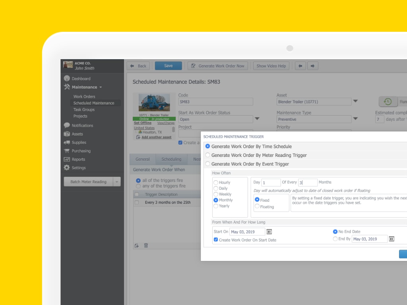Click the asset card scrollbar handle
The image size is (407, 305).
pyautogui.click(x=173, y=129)
